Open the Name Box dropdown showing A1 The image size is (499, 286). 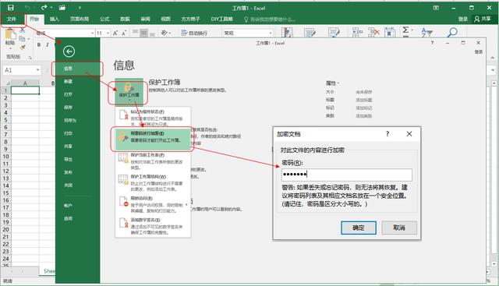tap(37, 70)
